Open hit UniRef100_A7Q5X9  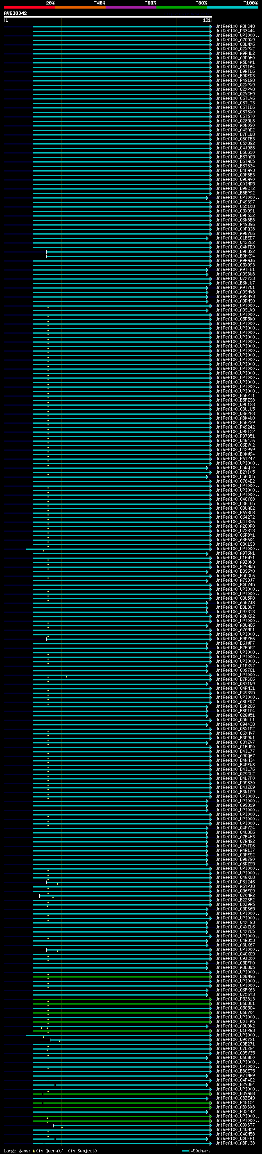pyautogui.click(x=235, y=40)
